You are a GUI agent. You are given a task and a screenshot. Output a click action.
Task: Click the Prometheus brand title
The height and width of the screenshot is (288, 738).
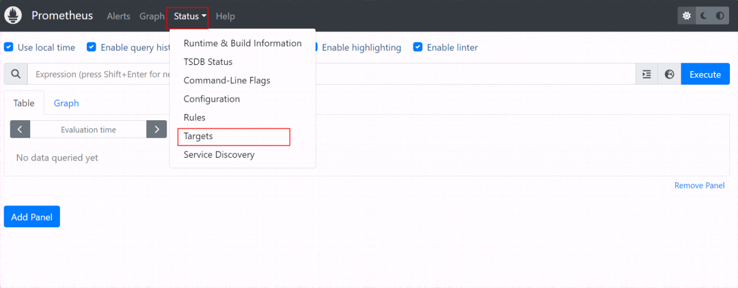click(62, 16)
